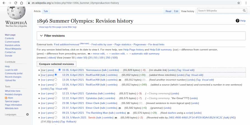Open Upload file in sidebar
Viewport: 250px width, 125px height.
[10, 80]
